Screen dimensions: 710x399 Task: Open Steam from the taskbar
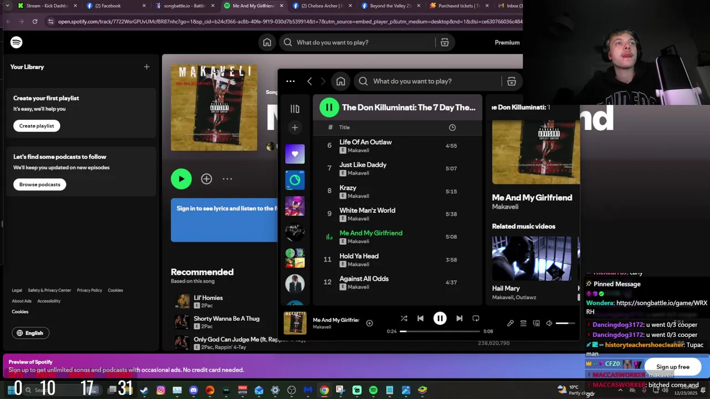(144, 390)
